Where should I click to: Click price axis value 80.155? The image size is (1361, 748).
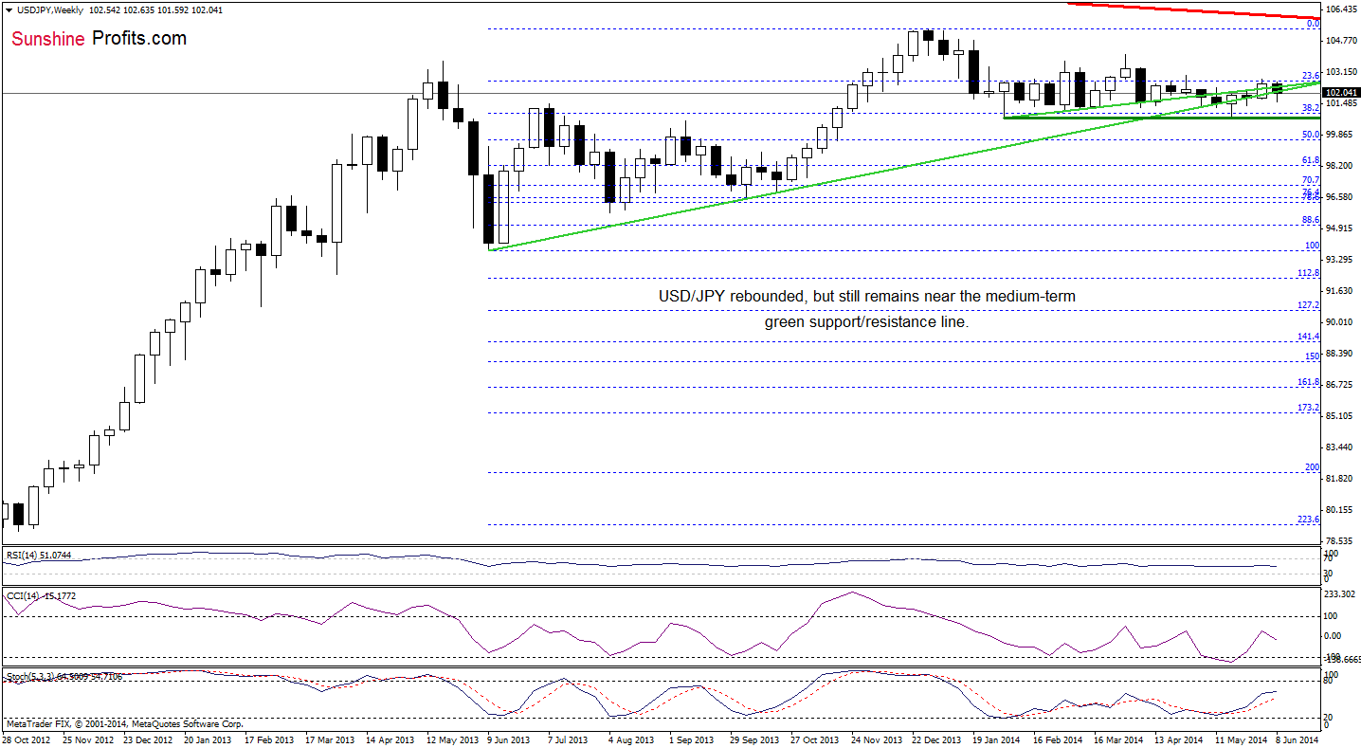(x=1340, y=510)
